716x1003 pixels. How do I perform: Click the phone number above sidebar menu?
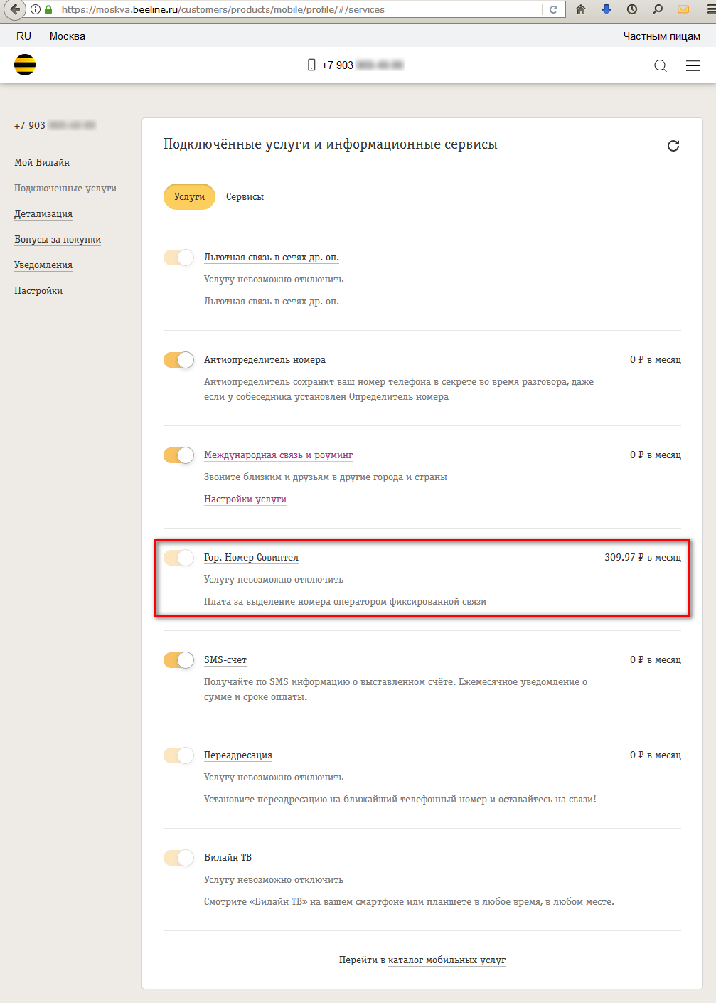55,125
